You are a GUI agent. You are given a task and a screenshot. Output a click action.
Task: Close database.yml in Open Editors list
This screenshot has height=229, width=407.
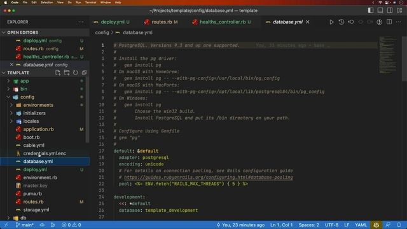tap(11, 65)
